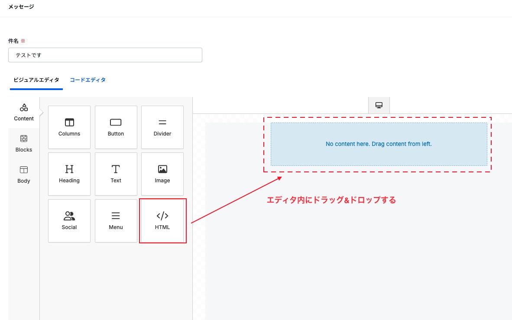Image resolution: width=512 pixels, height=320 pixels.
Task: Click the HTML code block tile
Action: pyautogui.click(x=162, y=221)
